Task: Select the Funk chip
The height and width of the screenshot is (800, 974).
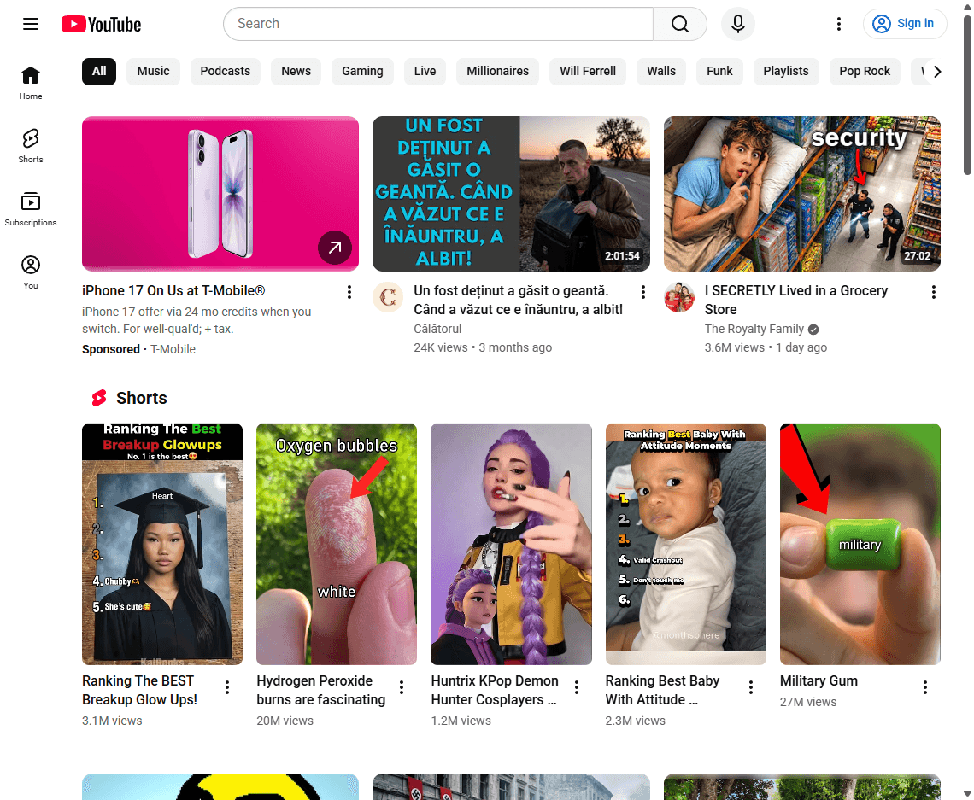Action: pos(719,72)
